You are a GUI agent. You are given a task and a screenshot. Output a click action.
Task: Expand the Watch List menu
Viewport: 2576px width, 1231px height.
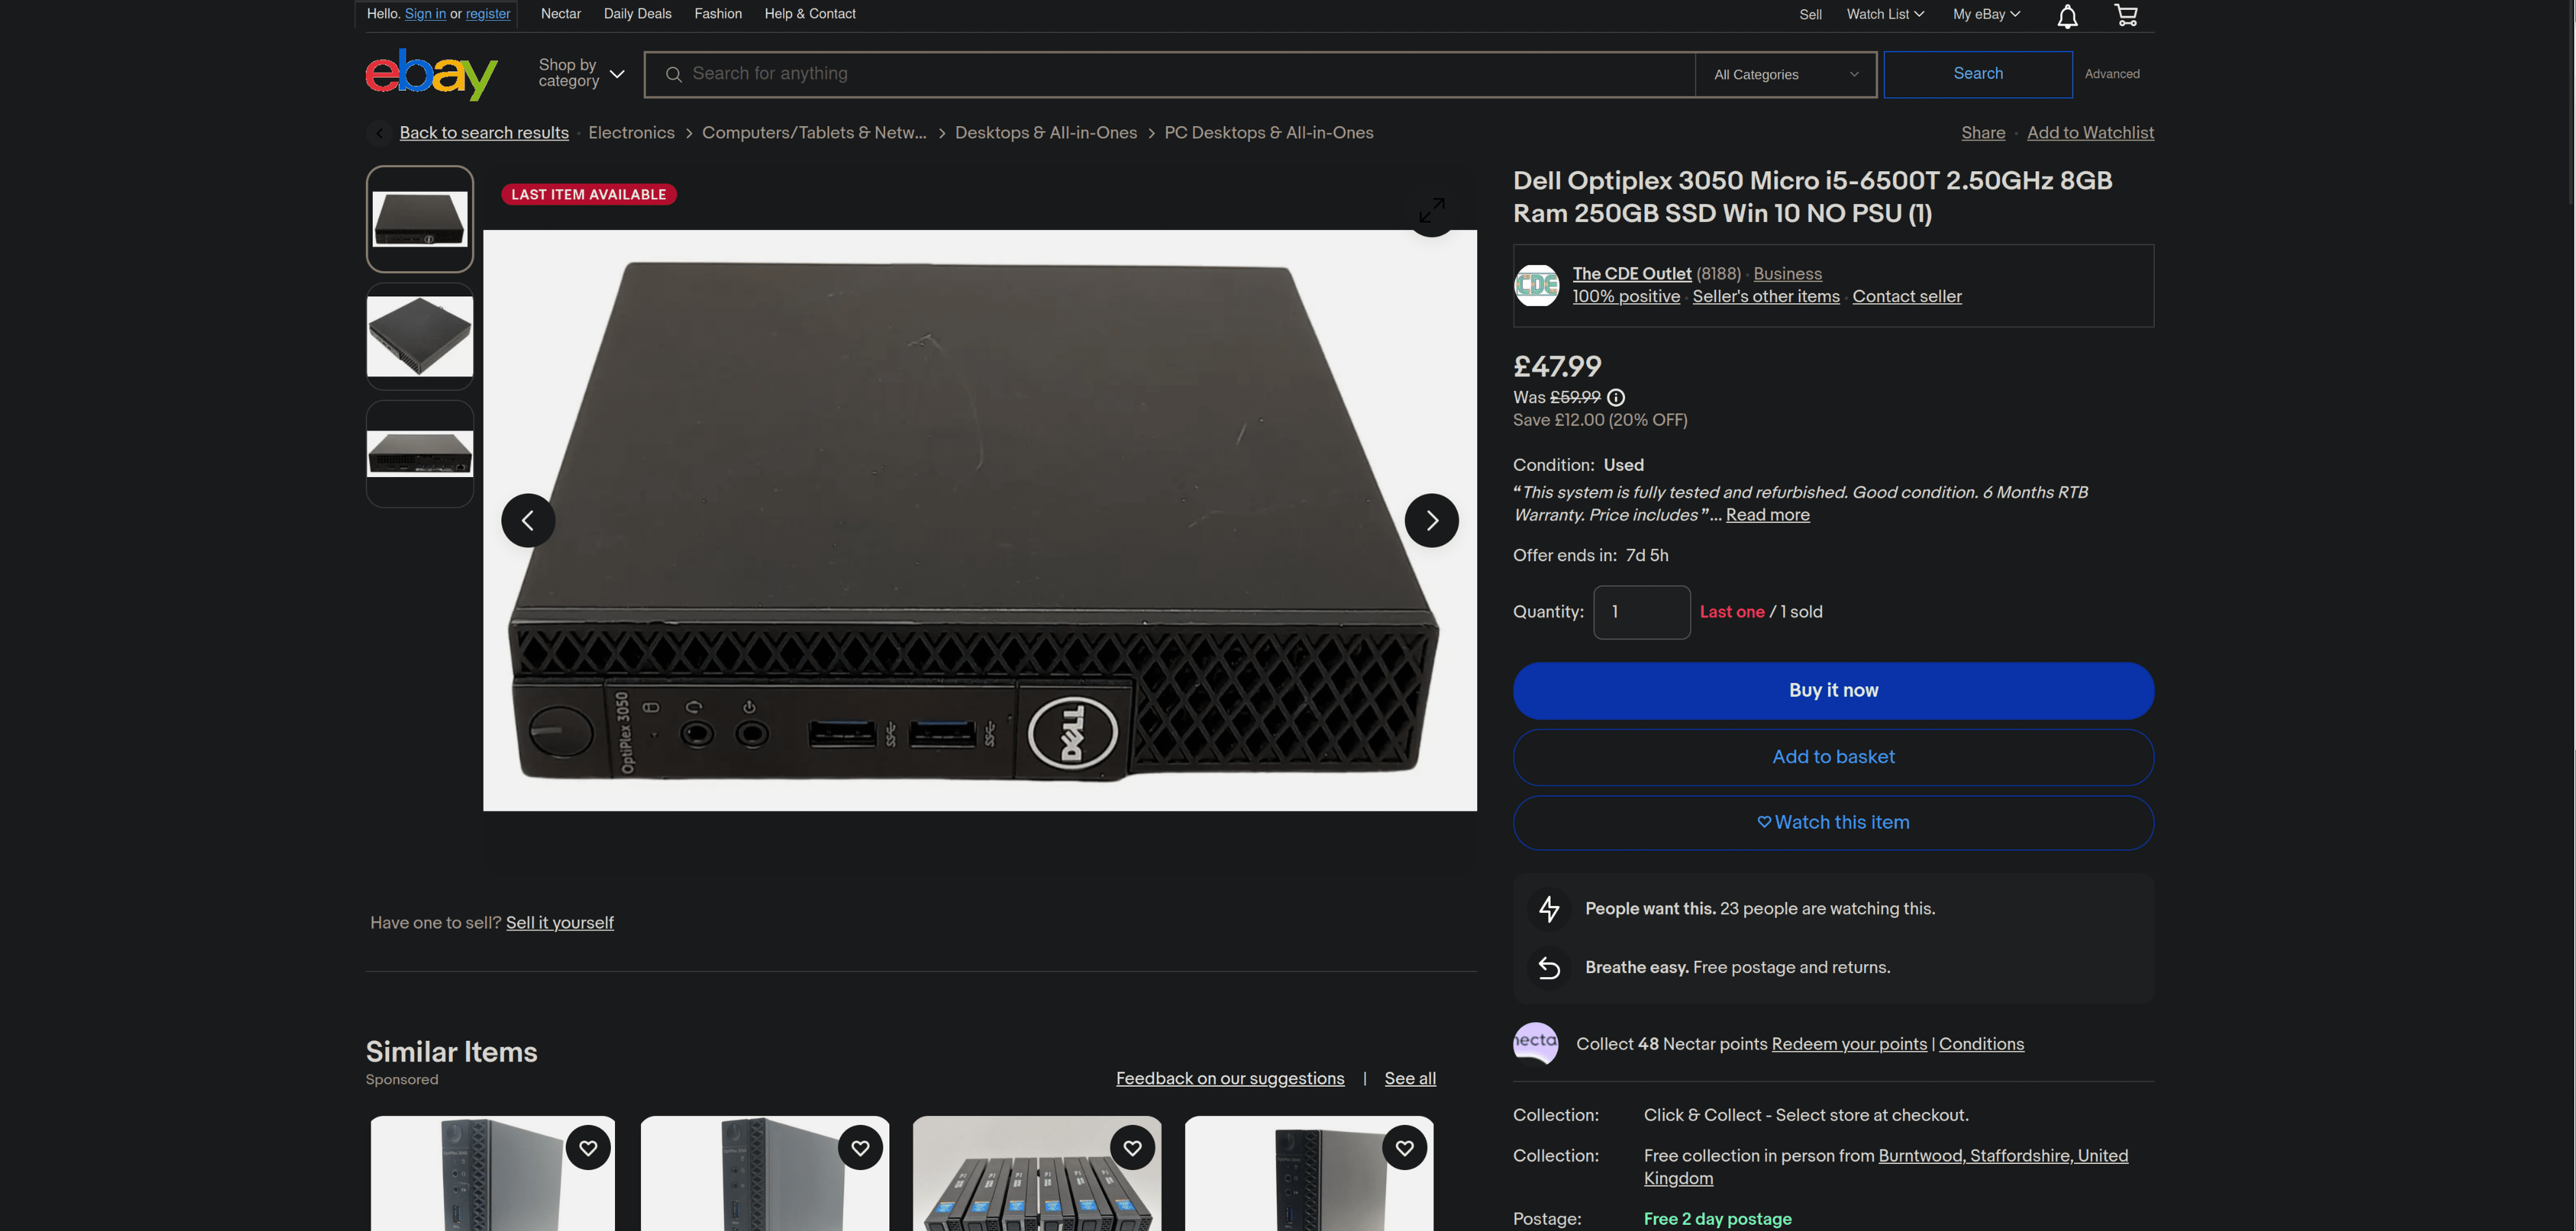(1885, 15)
